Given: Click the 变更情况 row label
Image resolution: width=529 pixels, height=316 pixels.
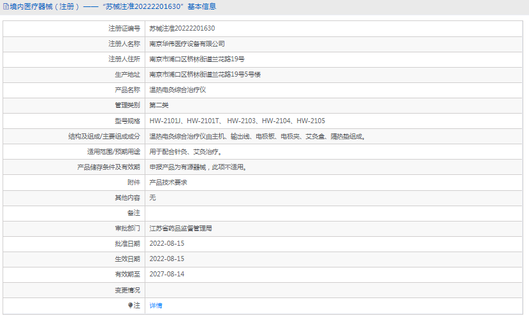Looking at the screenshot, I should 127,290.
